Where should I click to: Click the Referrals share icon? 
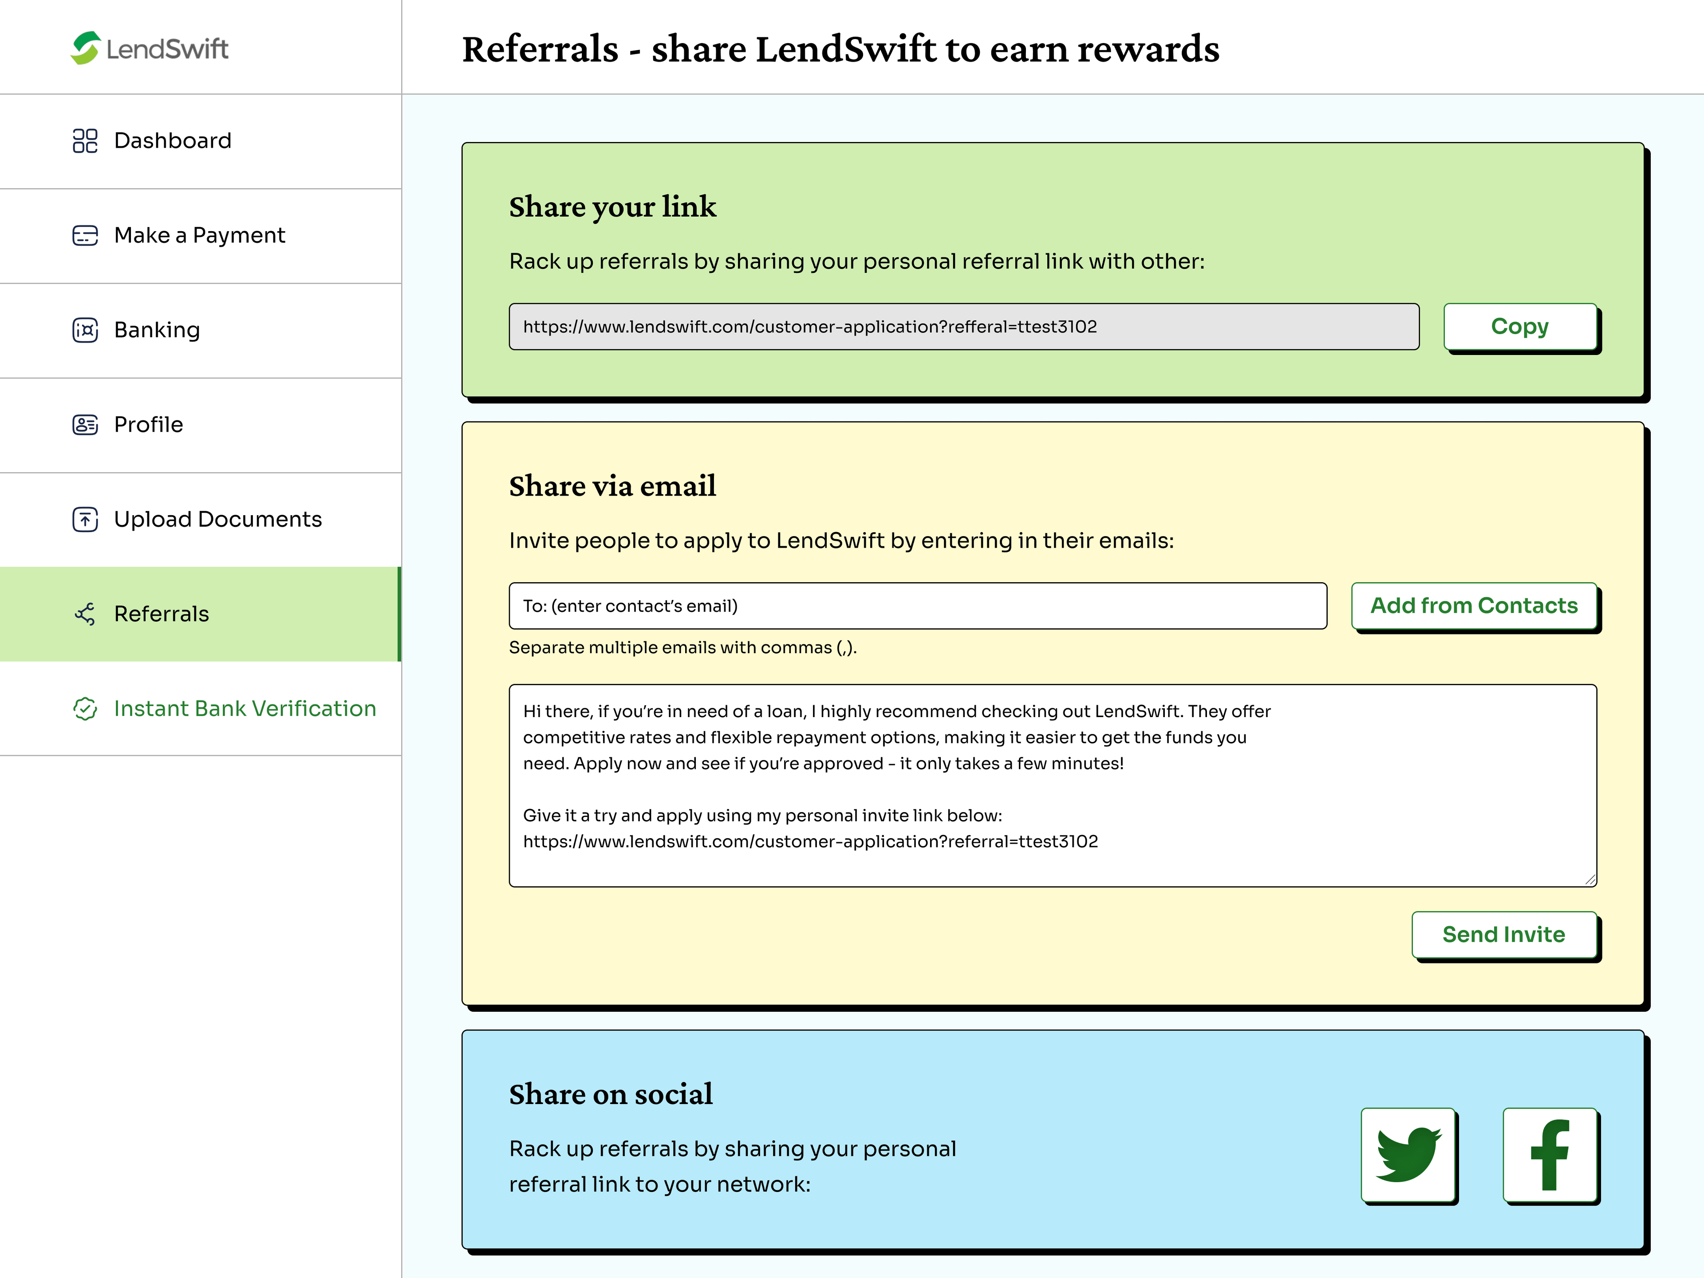[x=85, y=614]
